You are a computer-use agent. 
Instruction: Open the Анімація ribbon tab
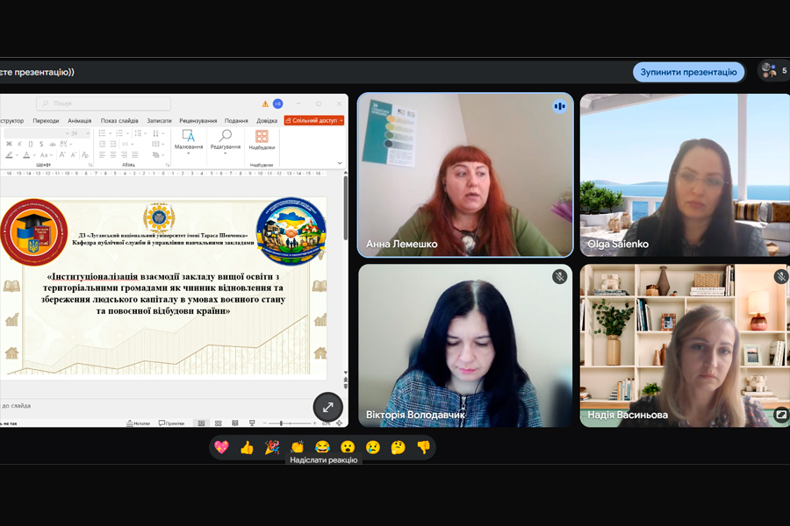(79, 121)
